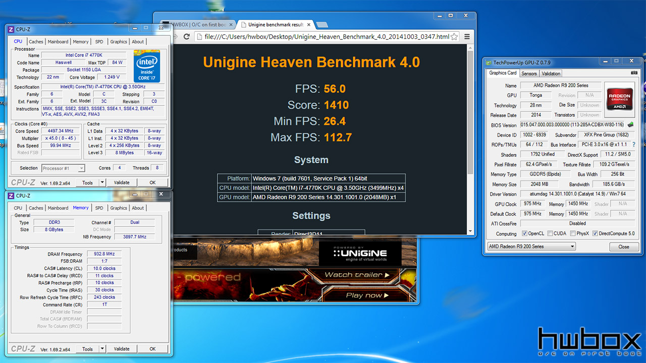Viewport: 646px width, 363px height.
Task: Click the DRAM Frequency value 932.8 MHz
Action: tap(104, 254)
